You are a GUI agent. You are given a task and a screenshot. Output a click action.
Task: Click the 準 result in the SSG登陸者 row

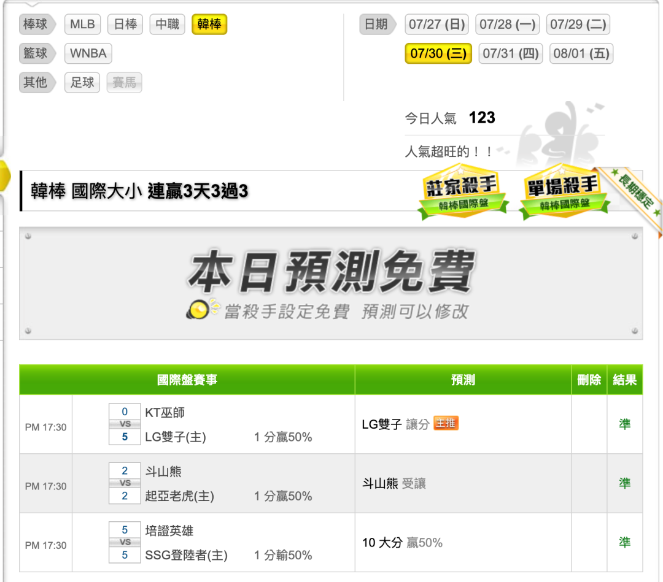tap(625, 542)
